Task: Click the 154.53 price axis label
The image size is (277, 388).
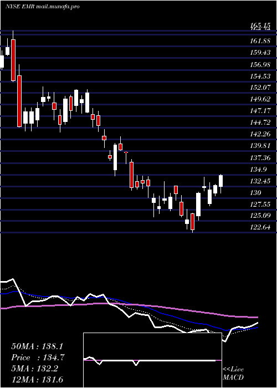Action: click(x=260, y=76)
